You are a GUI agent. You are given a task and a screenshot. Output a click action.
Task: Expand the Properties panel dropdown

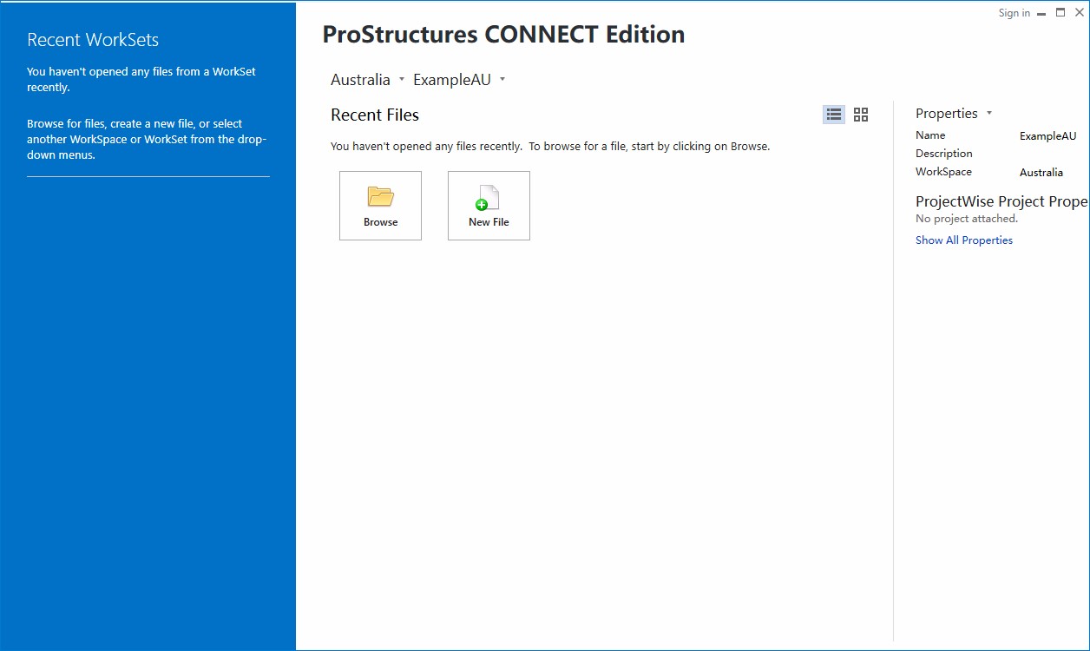988,113
